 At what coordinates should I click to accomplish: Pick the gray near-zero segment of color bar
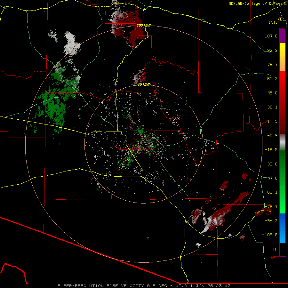point(283,142)
